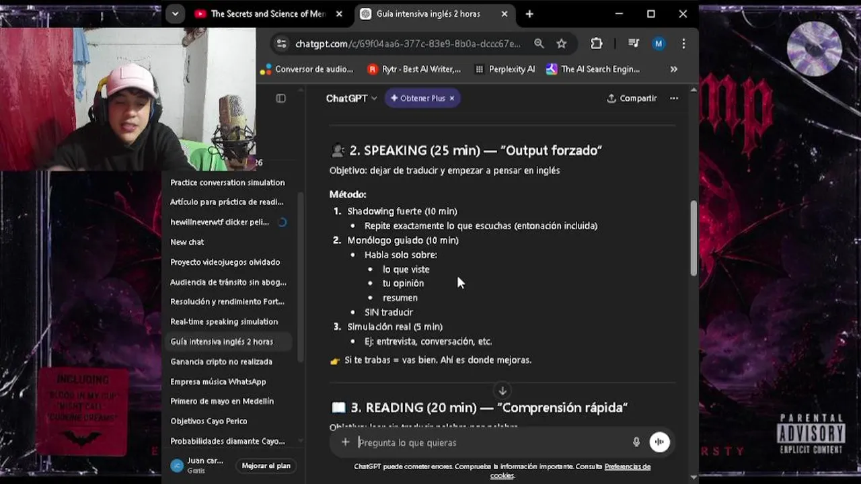861x484 pixels.
Task: Click the Mejorar el plan button
Action: click(266, 466)
